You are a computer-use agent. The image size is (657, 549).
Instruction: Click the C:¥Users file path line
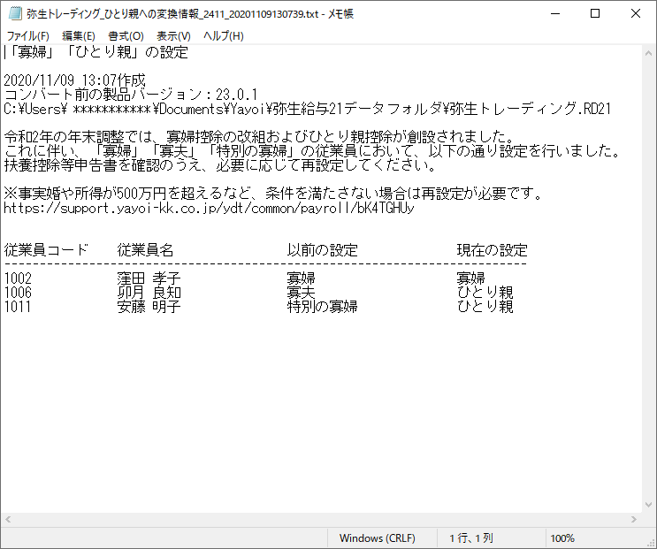(x=308, y=109)
